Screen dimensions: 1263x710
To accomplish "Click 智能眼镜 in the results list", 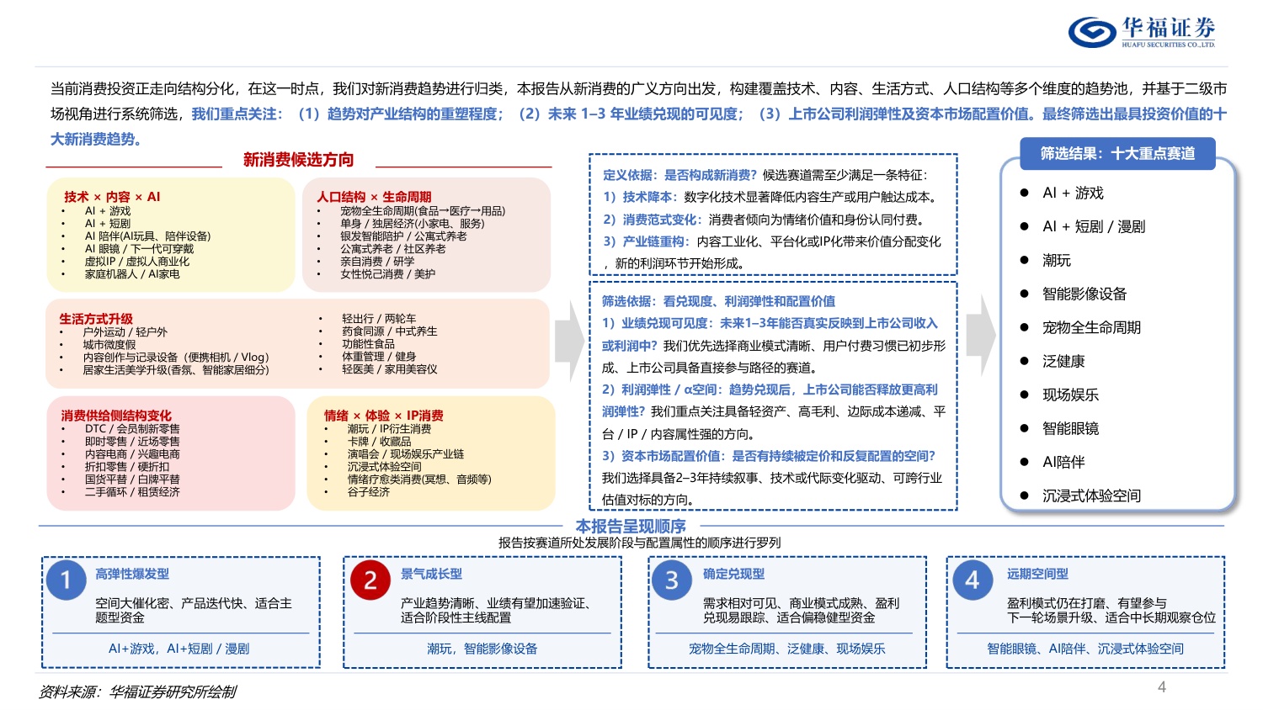I will point(1070,428).
